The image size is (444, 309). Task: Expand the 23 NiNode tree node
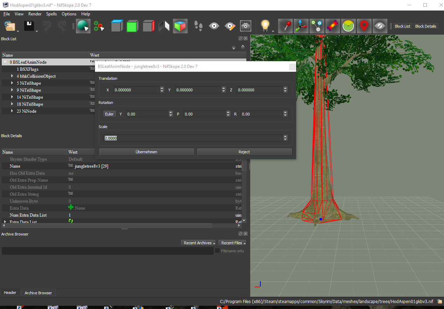point(12,111)
